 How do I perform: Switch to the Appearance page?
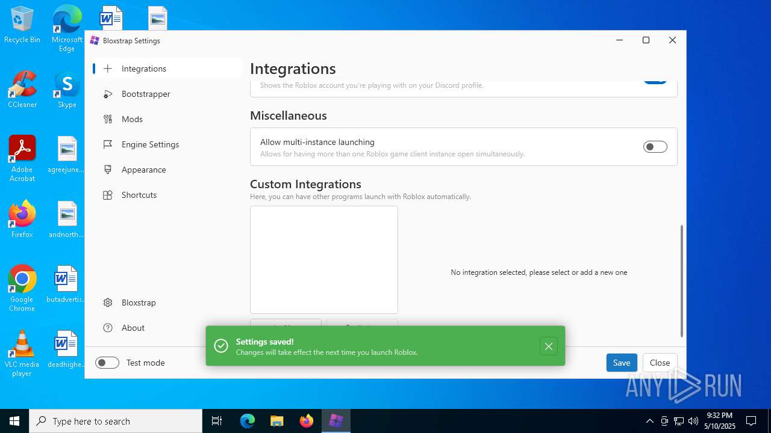[x=167, y=170]
